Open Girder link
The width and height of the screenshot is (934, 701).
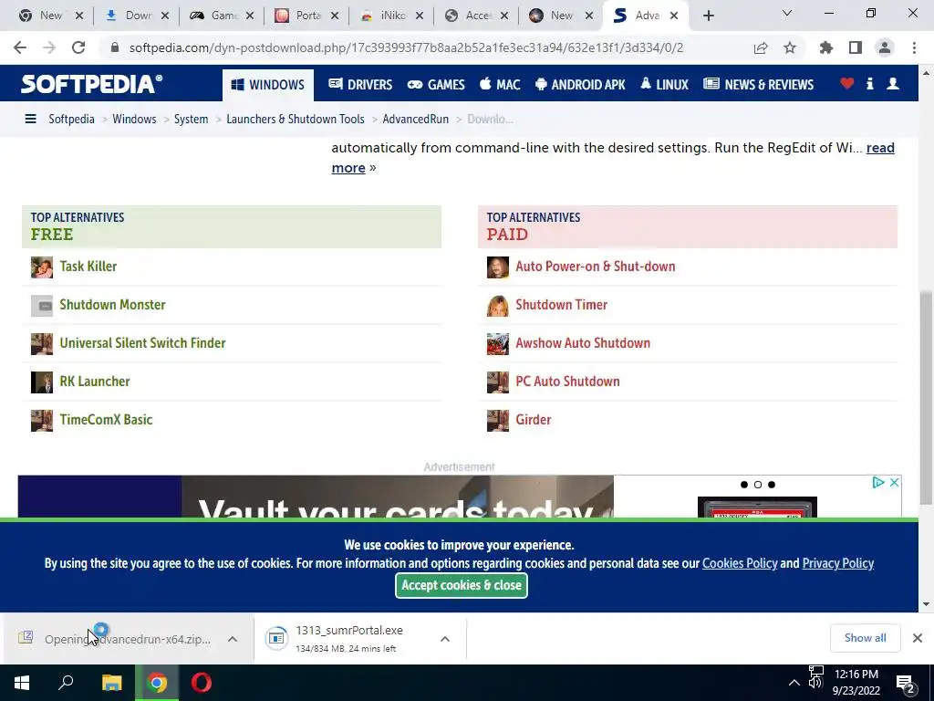tap(533, 420)
